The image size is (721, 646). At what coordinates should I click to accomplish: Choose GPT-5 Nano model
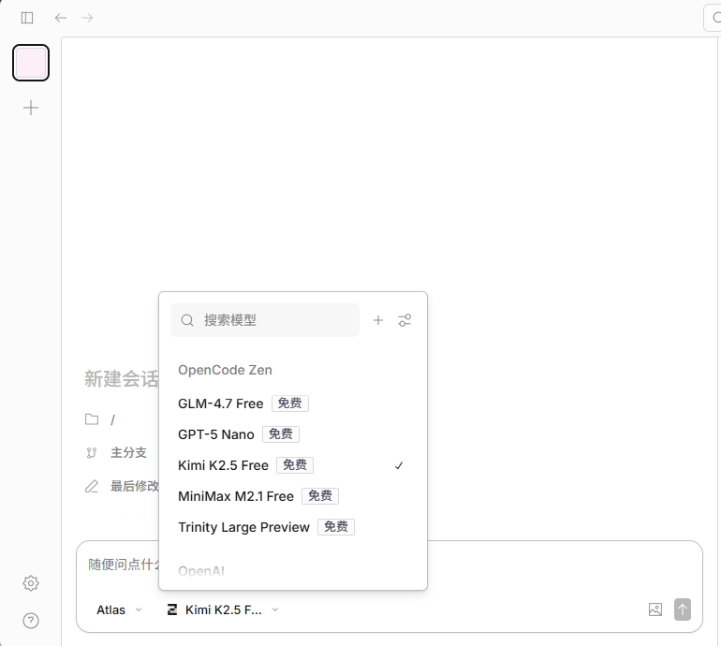tap(292, 434)
